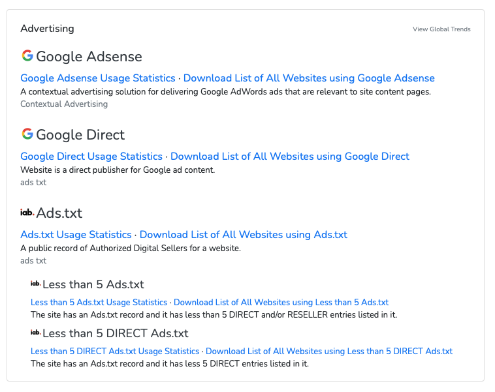This screenshot has height=392, width=495.
Task: Click the Google logo beside Google Adsense
Action: click(27, 55)
